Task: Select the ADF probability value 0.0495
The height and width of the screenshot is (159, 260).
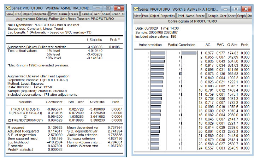Action: pyautogui.click(x=114, y=47)
